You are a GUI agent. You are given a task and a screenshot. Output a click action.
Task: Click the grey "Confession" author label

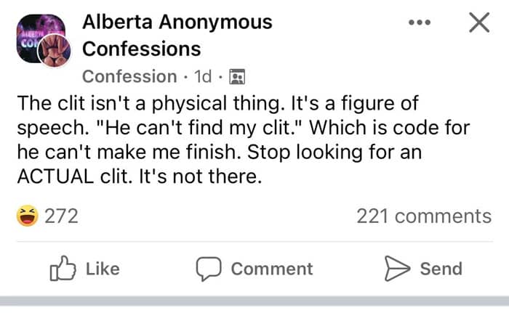(x=129, y=76)
